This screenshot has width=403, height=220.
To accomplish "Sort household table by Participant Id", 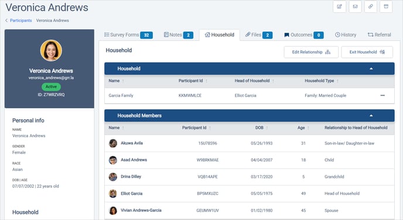I will tap(193, 81).
